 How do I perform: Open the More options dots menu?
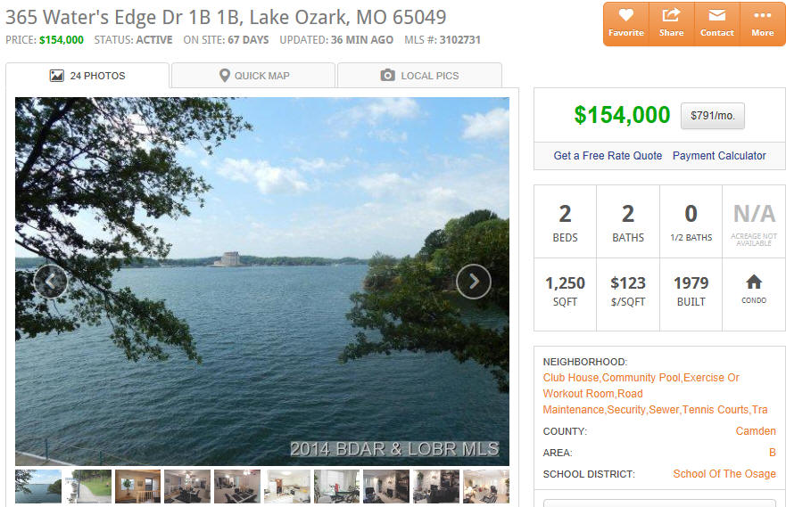click(x=763, y=15)
